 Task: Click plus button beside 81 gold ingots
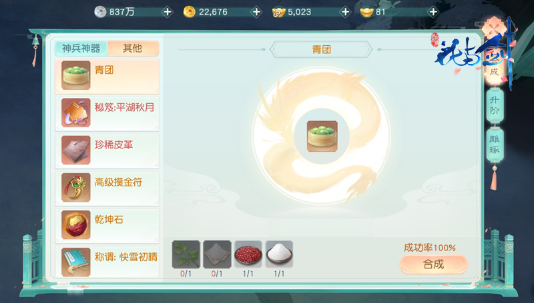coord(433,12)
